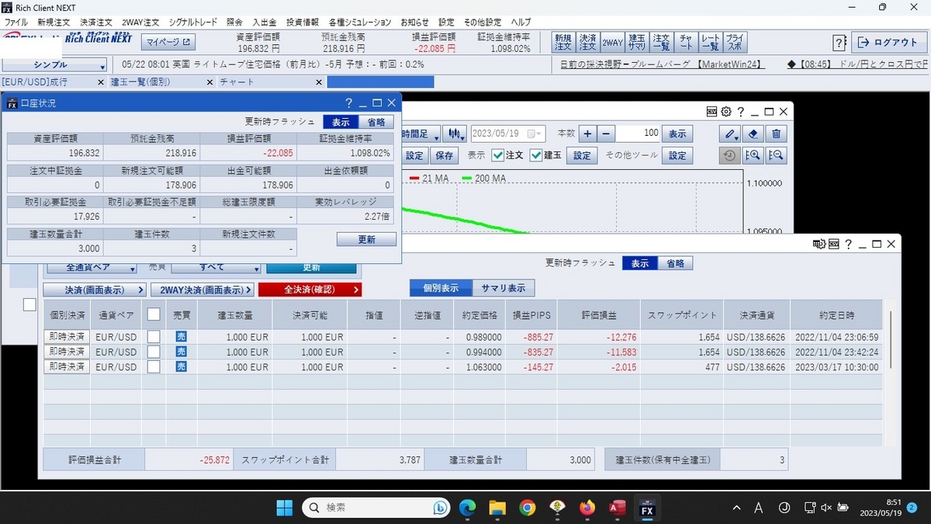Screen dimensions: 931x524
Task: Open the すべて buy/sell filter dropdown
Action: pyautogui.click(x=216, y=267)
